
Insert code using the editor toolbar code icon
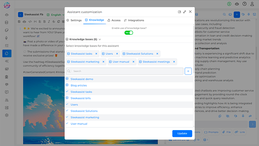30,21
